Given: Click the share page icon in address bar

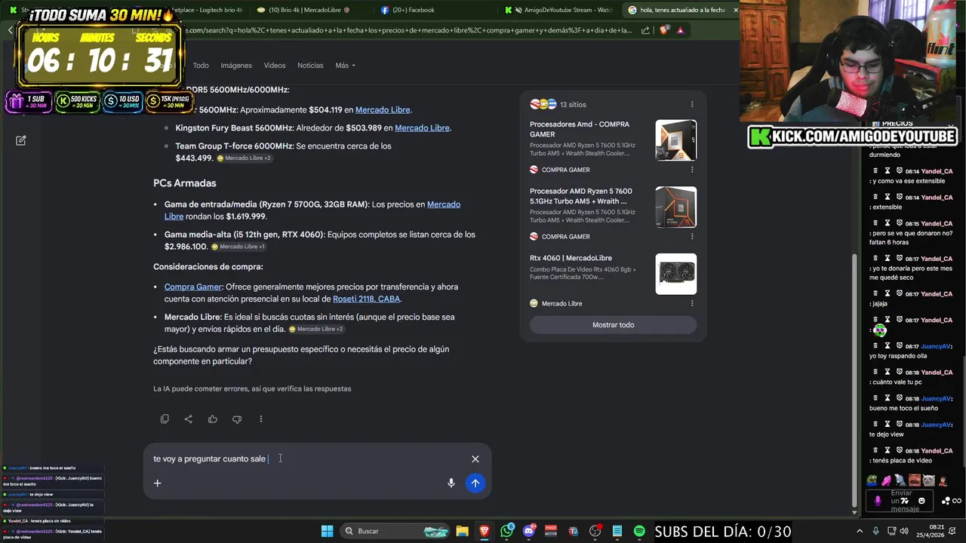Looking at the screenshot, I should click(x=645, y=30).
